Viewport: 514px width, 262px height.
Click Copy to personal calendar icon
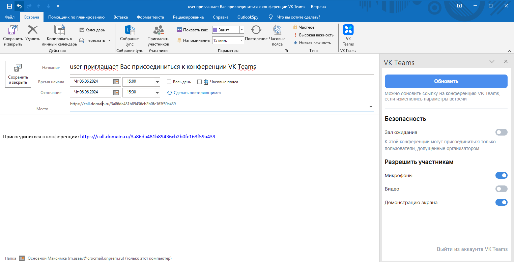[59, 30]
